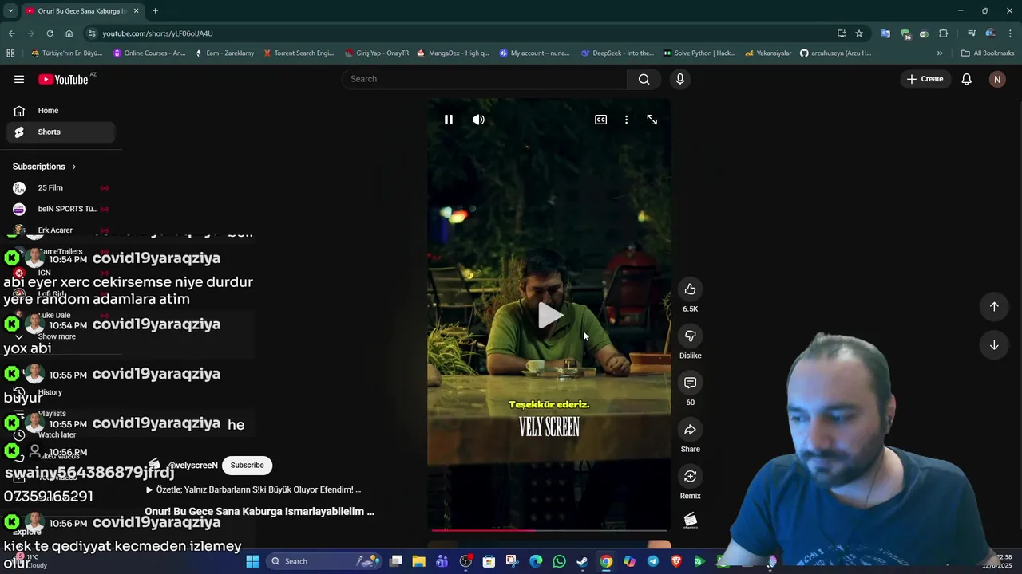Screen dimensions: 1022x574
Task: Open the Erk Acarer subscription channel
Action: tap(61, 230)
